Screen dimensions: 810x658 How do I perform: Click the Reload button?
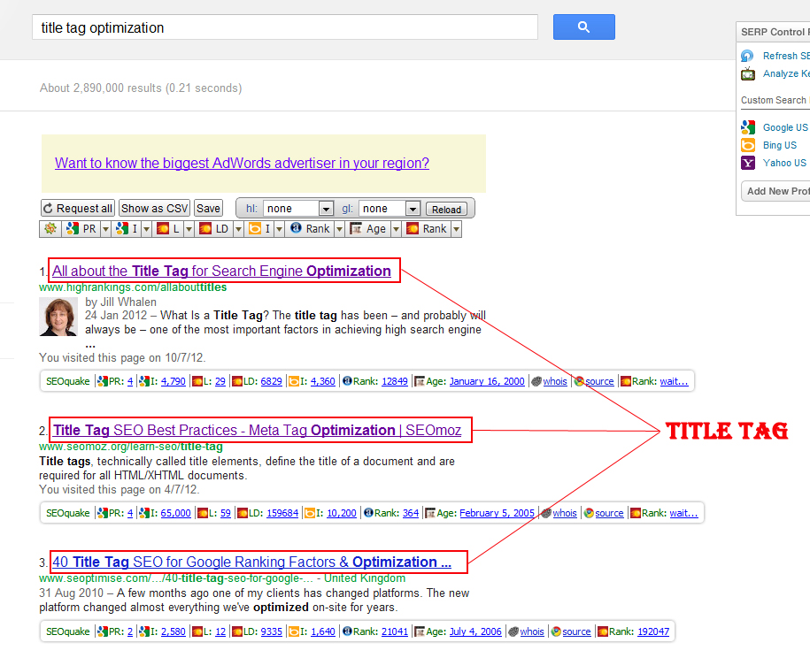point(446,210)
